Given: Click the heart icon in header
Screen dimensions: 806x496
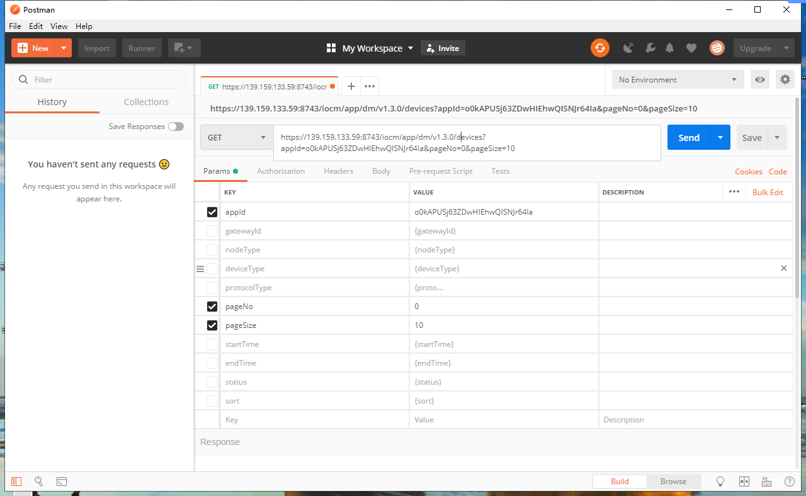Looking at the screenshot, I should (691, 48).
